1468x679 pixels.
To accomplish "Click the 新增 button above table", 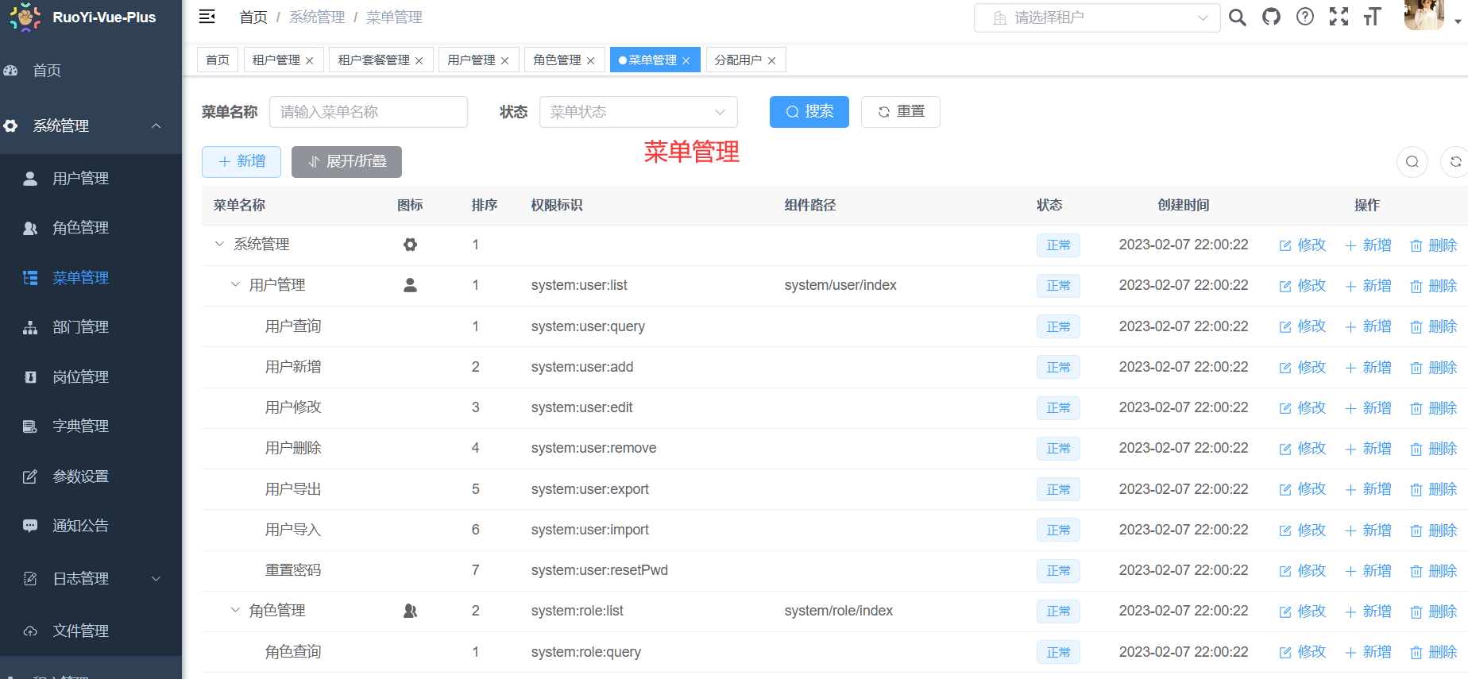I will pyautogui.click(x=241, y=162).
